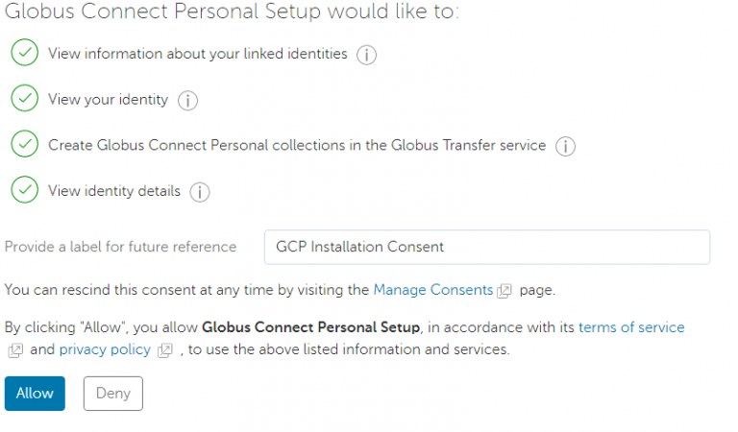
Task: Click "Provide a label for future reference" text
Action: pyautogui.click(x=121, y=247)
